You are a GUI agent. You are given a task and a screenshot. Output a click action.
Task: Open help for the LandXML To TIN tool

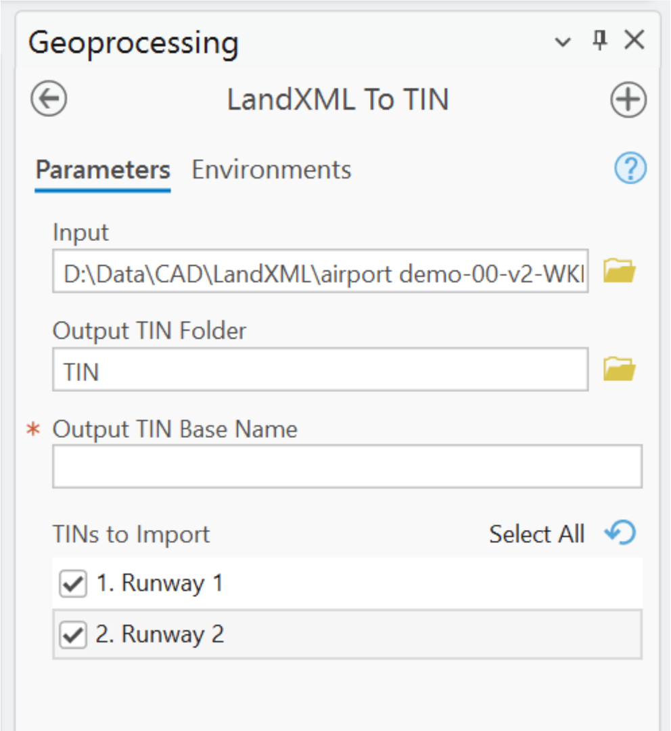(x=629, y=169)
